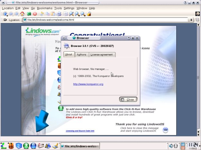201x150 pixels.
Task: Click the Print toolbar icon
Action: pyautogui.click(x=59, y=14)
